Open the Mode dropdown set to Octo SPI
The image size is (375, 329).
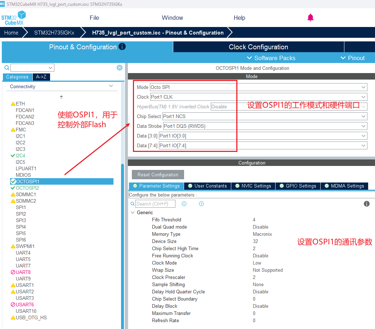tap(258, 87)
